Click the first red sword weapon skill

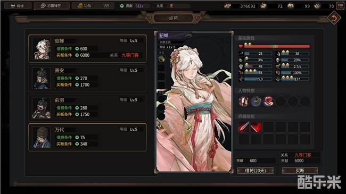244,127
